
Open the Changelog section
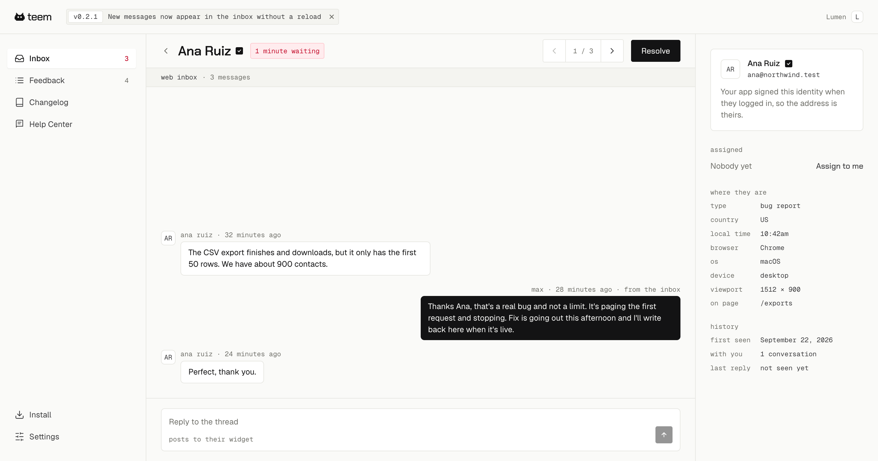[x=72, y=103]
